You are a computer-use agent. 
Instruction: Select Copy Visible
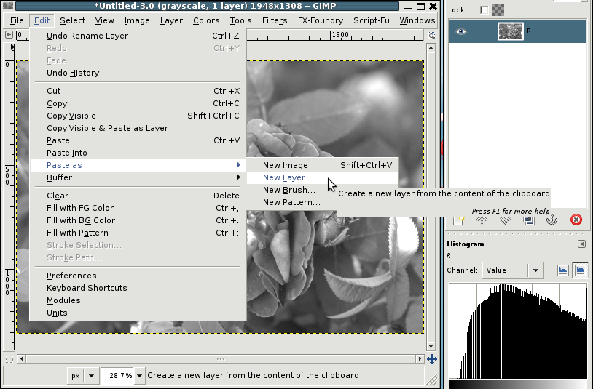coord(138,116)
